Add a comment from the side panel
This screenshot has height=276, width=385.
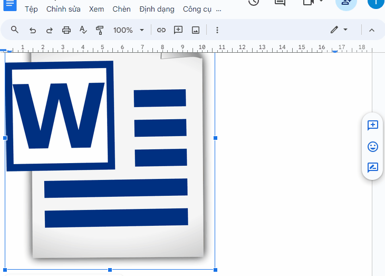click(372, 126)
